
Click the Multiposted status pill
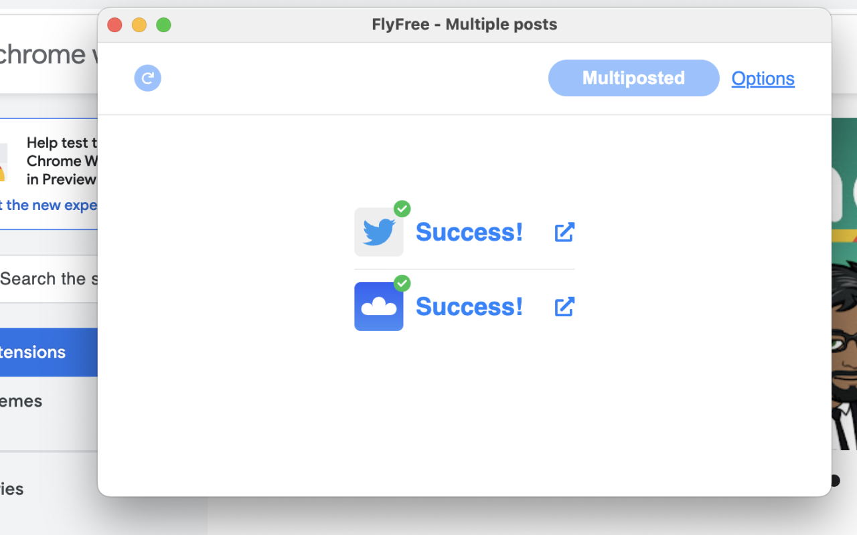[633, 78]
